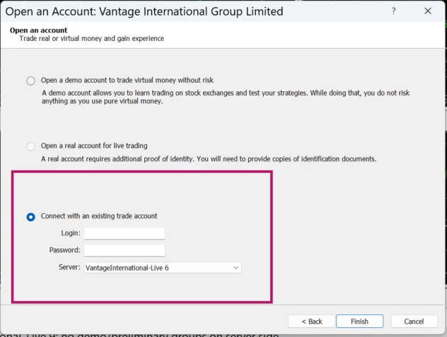Click the 'Server:' label
The image size is (447, 337).
(69, 267)
